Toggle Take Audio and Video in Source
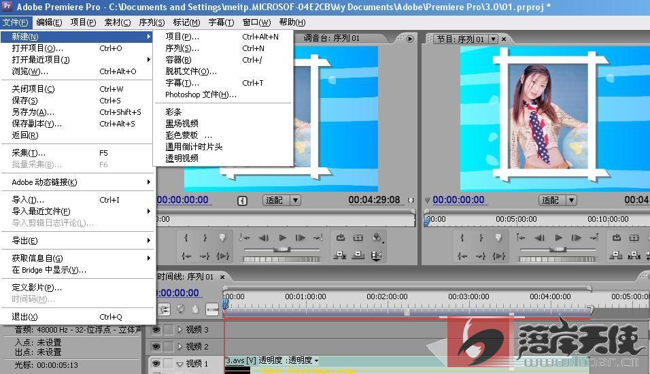Image resolution: width=650 pixels, height=374 pixels. pos(377,256)
